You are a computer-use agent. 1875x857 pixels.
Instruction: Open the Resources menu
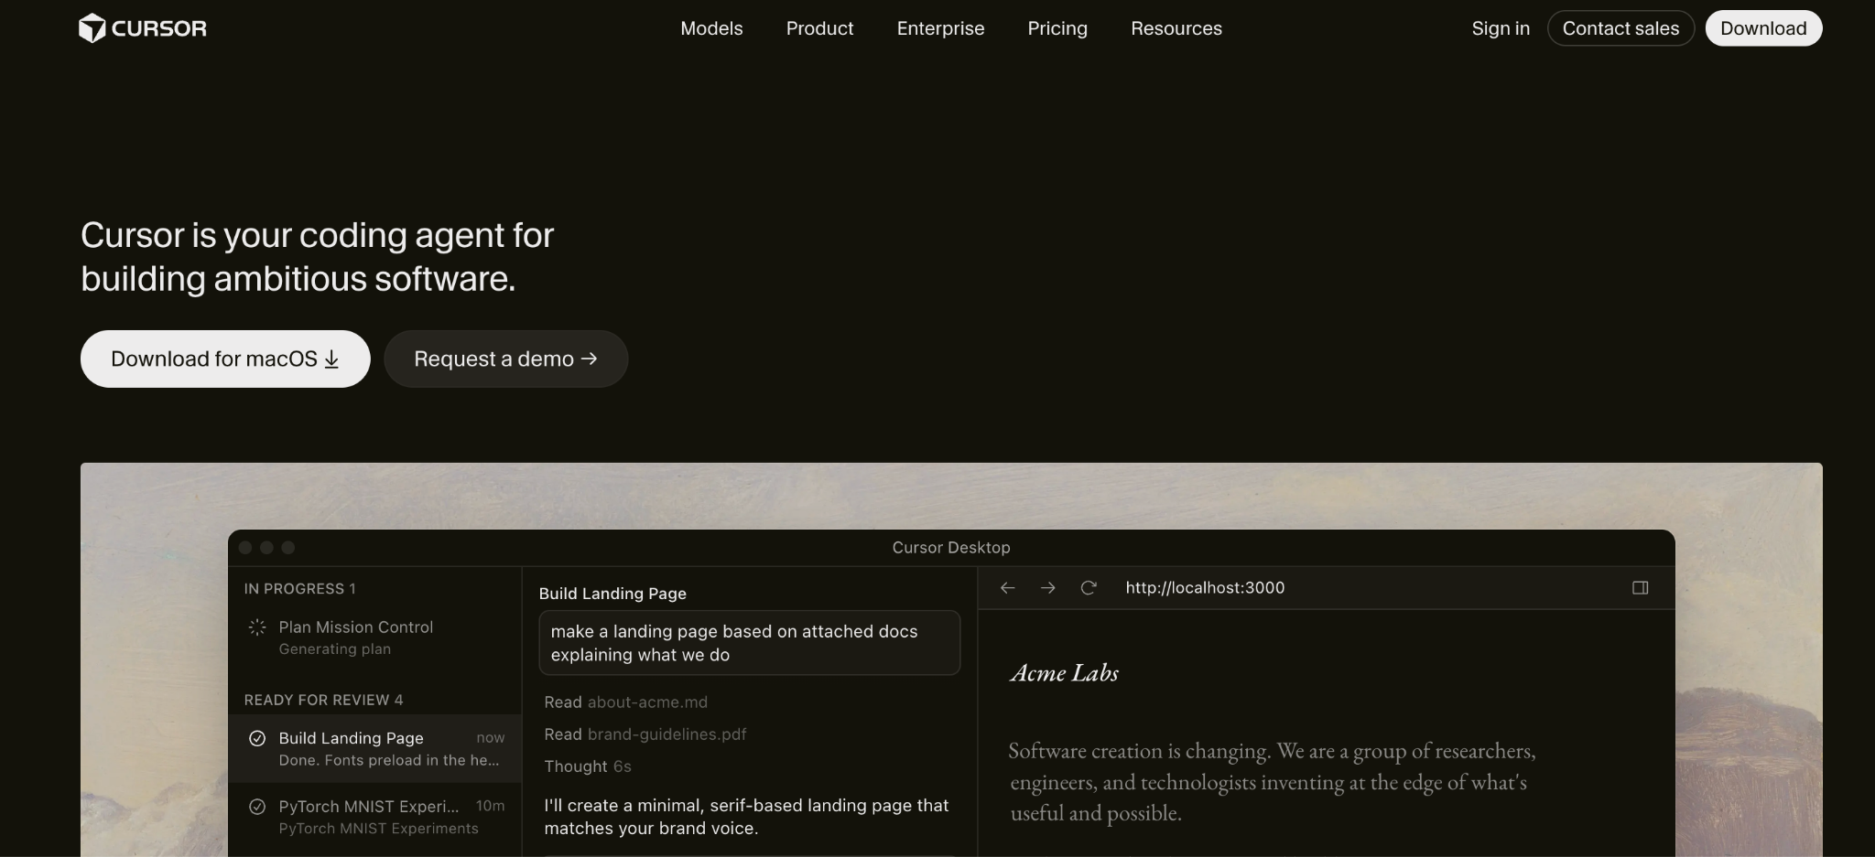[1176, 28]
